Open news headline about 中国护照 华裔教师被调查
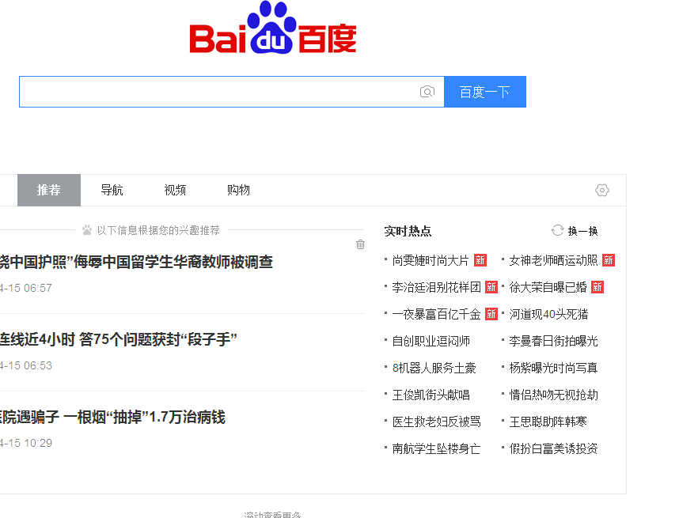Image resolution: width=679 pixels, height=518 pixels. coord(136,262)
